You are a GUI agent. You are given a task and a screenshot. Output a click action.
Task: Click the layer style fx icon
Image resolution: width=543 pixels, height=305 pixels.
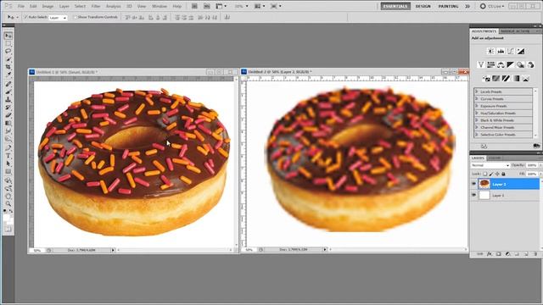[490, 254]
